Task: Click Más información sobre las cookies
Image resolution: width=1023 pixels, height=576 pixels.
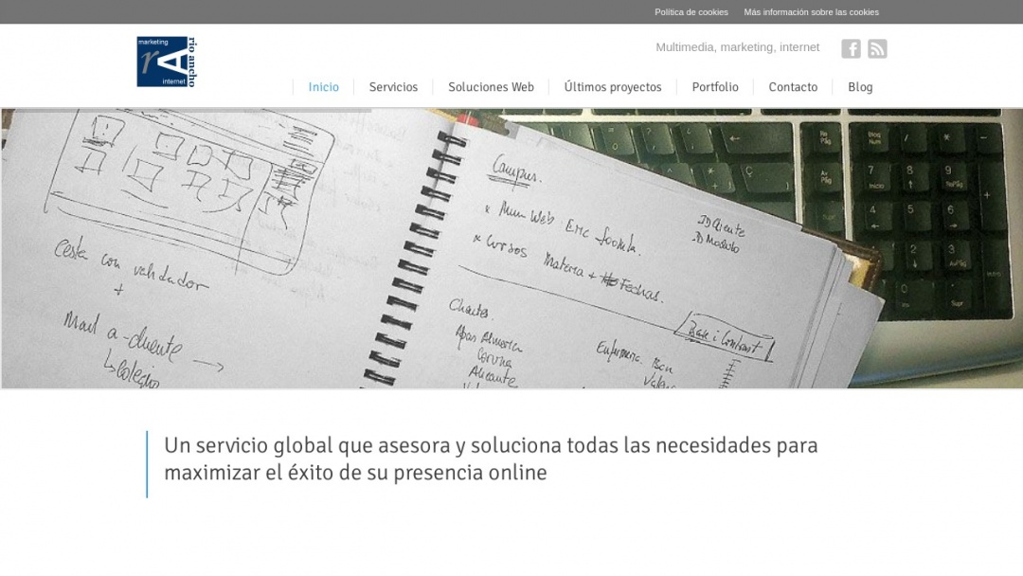Action: point(812,11)
